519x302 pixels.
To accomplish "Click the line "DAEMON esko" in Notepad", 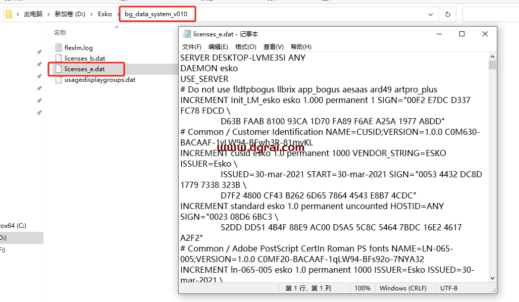I will (209, 68).
